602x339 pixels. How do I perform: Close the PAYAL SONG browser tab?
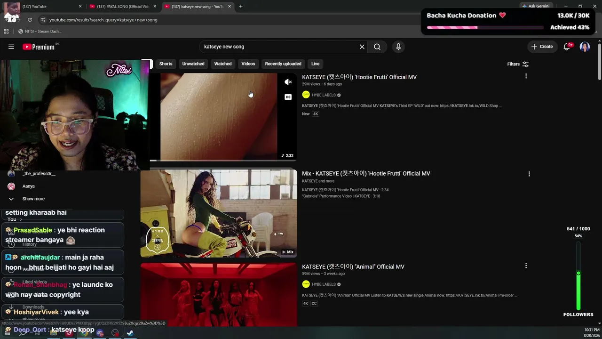[155, 7]
